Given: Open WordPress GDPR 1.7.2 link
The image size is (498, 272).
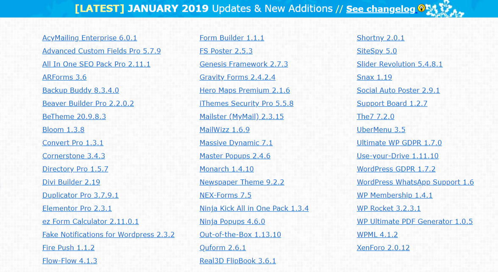Looking at the screenshot, I should pos(396,169).
